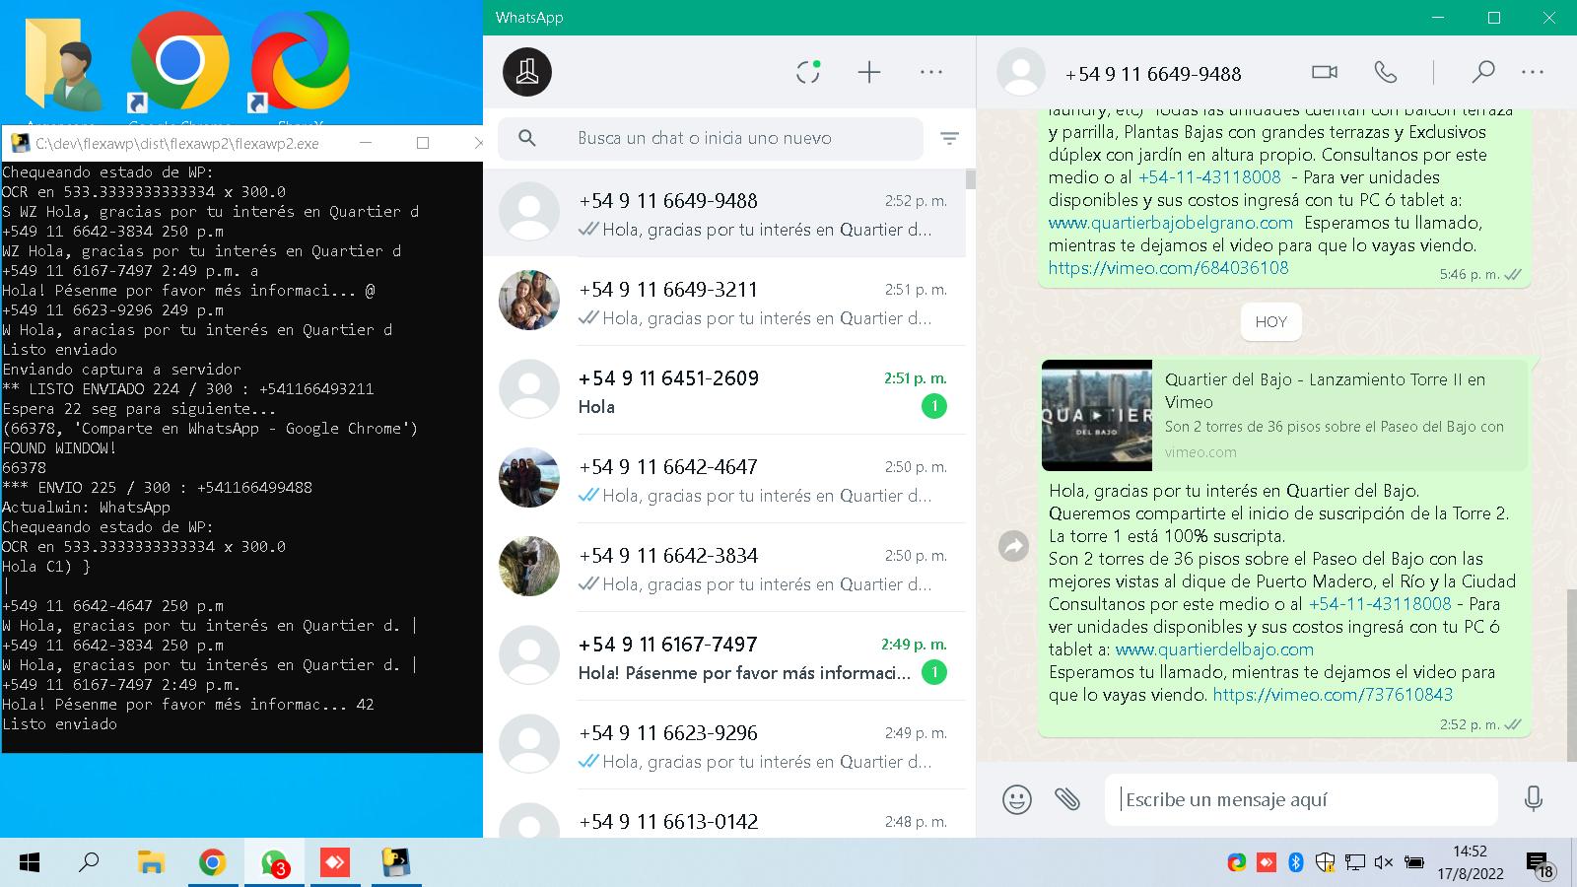
Task: Open the vimeo.com/684036108 link
Action: tap(1168, 268)
